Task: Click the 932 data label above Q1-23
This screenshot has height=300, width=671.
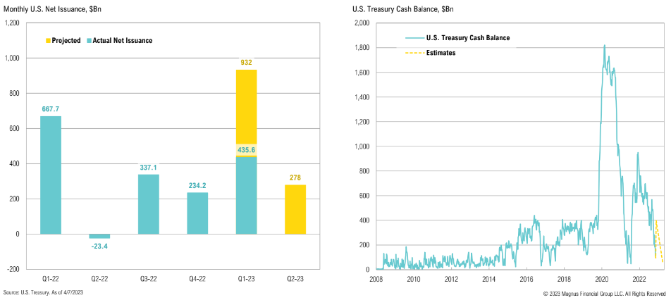Action: [247, 63]
